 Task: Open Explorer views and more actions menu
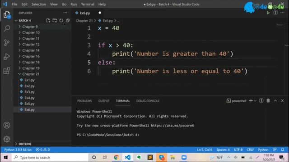coord(65,13)
